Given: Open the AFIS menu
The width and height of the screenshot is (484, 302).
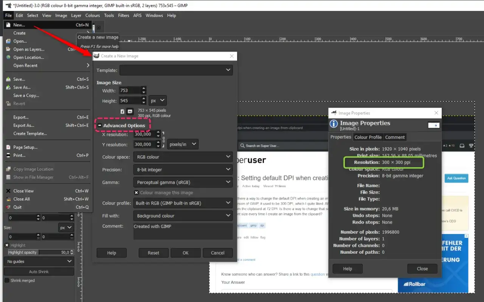Looking at the screenshot, I should 137,15.
